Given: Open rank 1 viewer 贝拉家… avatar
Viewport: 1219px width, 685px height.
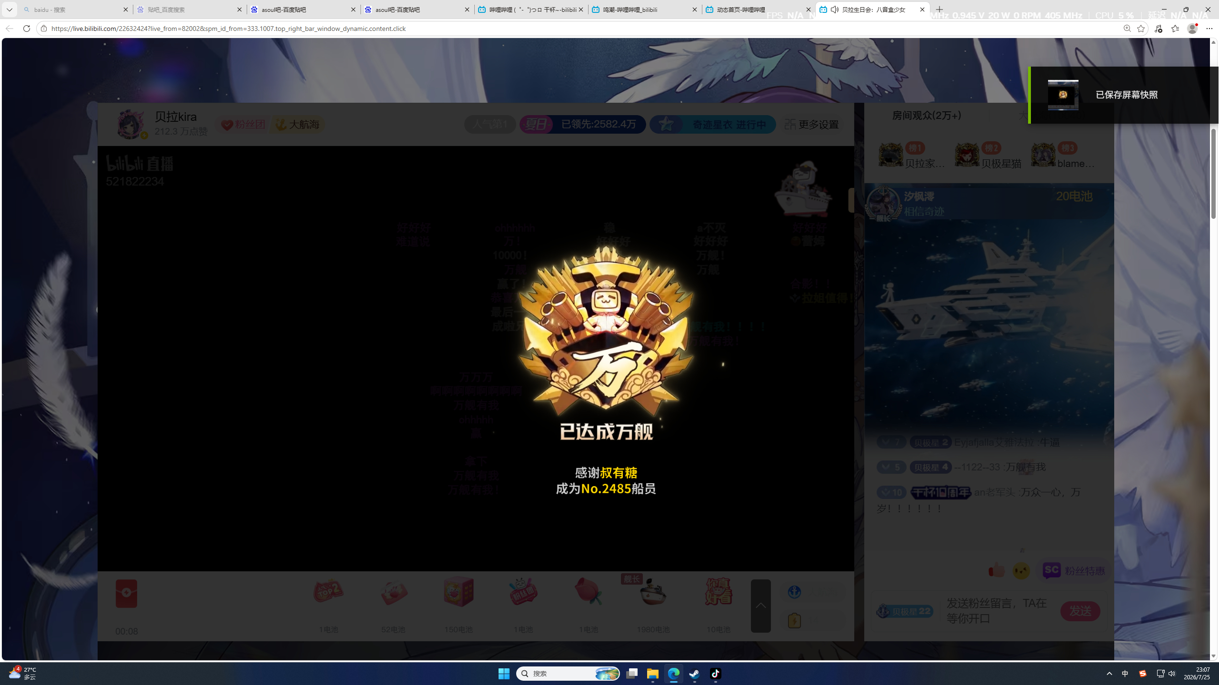Looking at the screenshot, I should [891, 155].
